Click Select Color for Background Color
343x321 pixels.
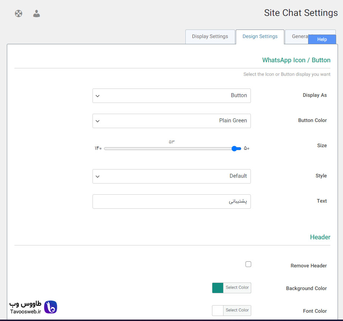237,288
